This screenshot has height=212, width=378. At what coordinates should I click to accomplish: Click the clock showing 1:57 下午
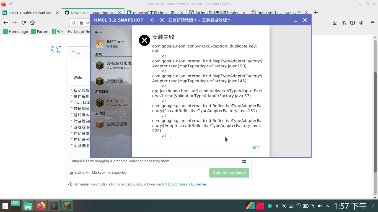click(350, 206)
